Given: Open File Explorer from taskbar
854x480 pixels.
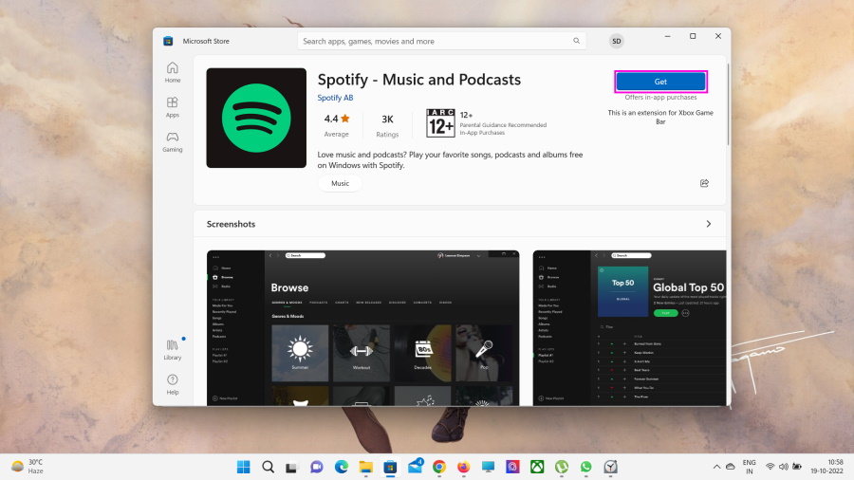Looking at the screenshot, I should [x=365, y=467].
